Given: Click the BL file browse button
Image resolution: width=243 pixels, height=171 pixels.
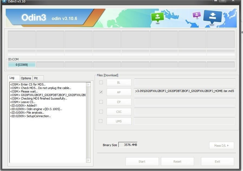Looking at the screenshot, I should 119,83.
